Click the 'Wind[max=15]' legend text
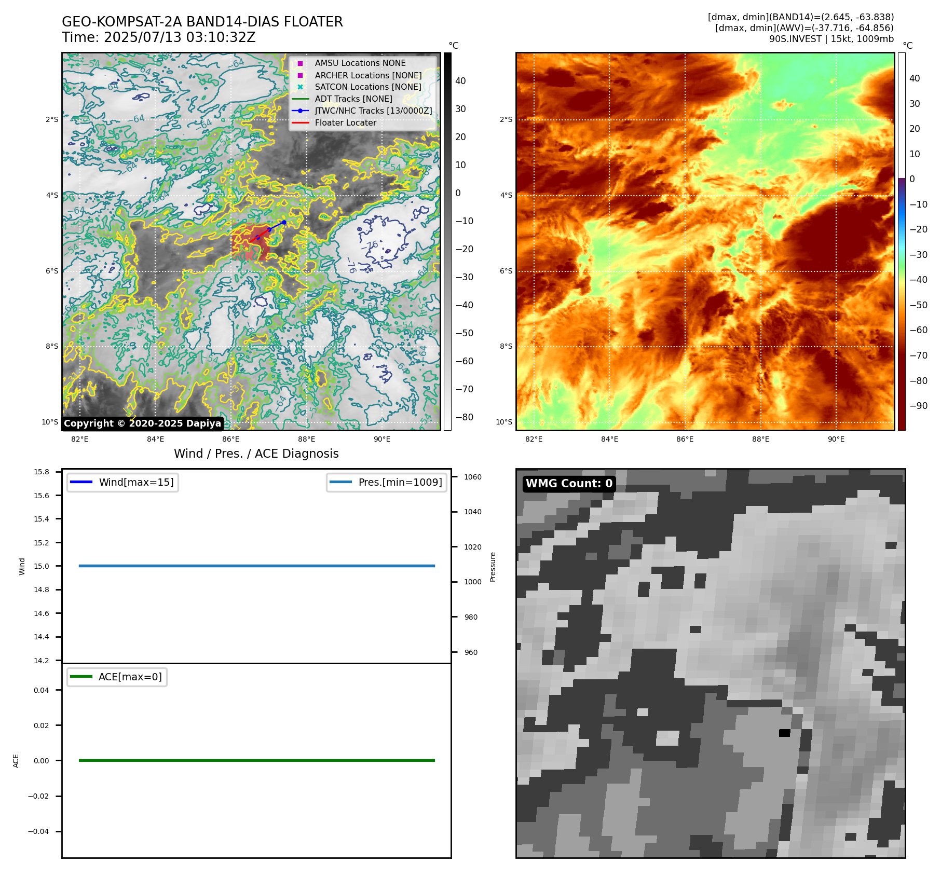Screen dimensions: 941x877 (x=137, y=482)
